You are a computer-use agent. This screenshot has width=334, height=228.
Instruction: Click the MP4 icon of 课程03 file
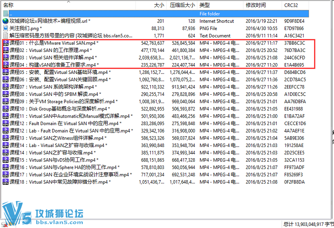5,57
